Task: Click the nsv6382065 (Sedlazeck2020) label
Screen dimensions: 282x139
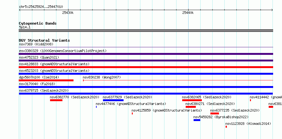Action: click(x=207, y=97)
